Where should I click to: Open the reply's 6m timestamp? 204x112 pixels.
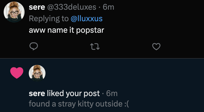108,7
